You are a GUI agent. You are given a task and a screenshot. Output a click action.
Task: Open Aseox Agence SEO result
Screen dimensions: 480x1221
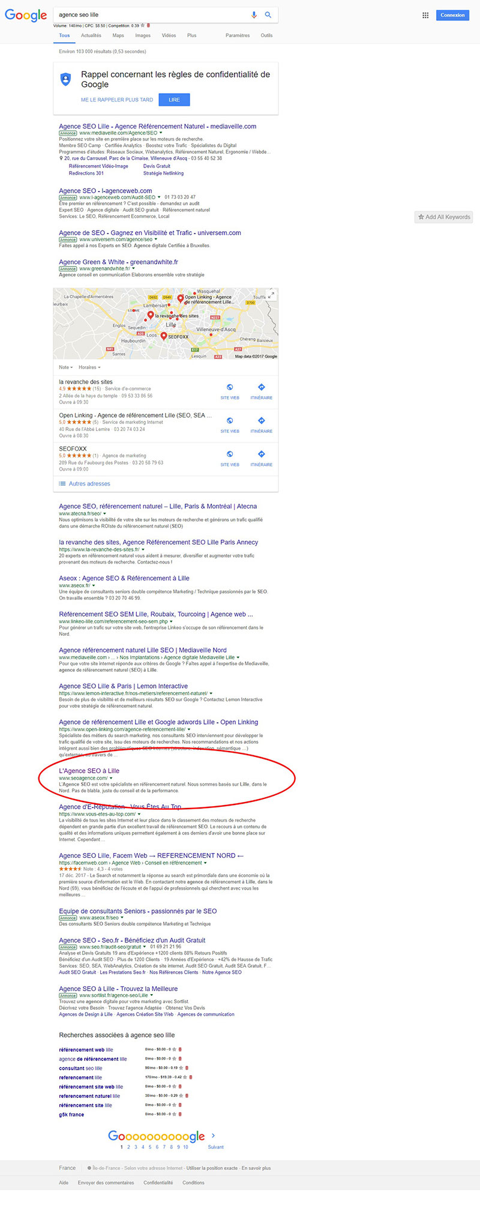click(x=124, y=579)
